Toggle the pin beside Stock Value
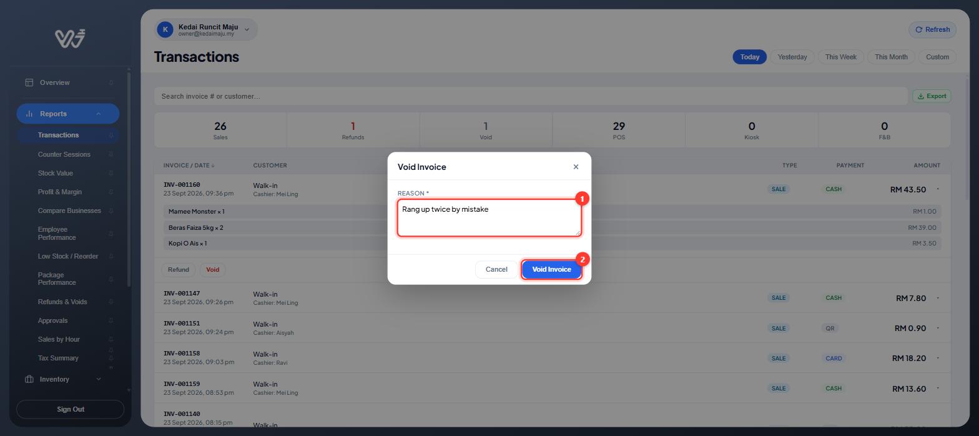This screenshot has height=436, width=979. pyautogui.click(x=111, y=173)
